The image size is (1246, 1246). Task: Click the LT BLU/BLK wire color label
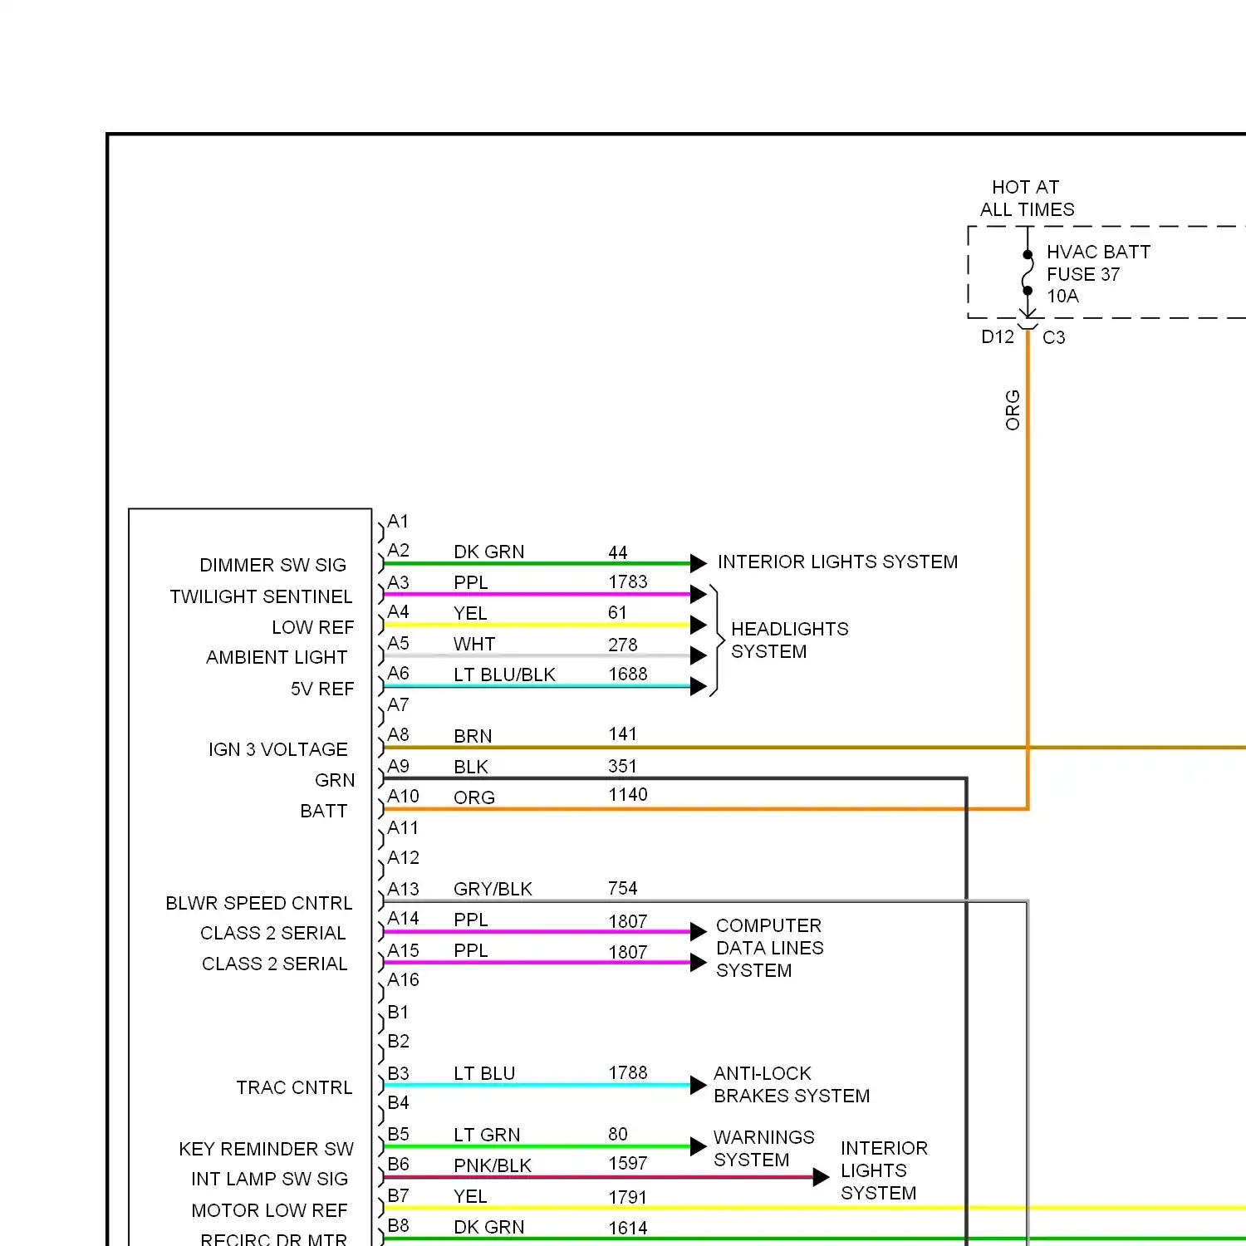click(x=503, y=675)
